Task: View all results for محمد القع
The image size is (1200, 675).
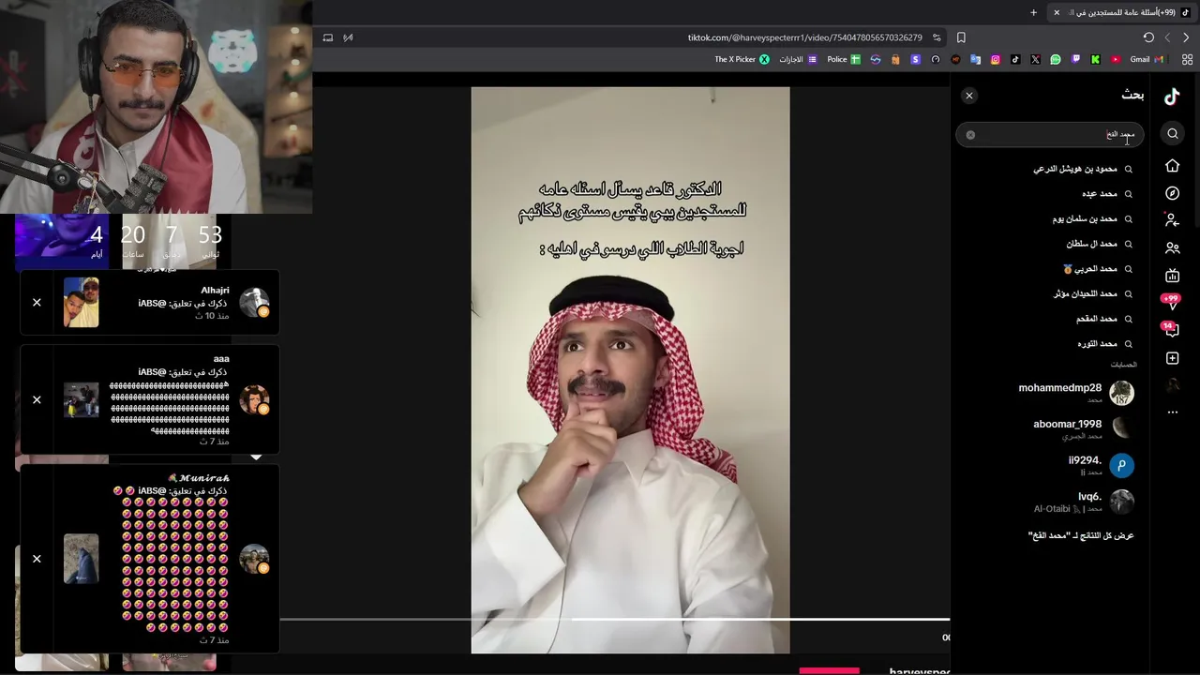Action: tap(1081, 535)
